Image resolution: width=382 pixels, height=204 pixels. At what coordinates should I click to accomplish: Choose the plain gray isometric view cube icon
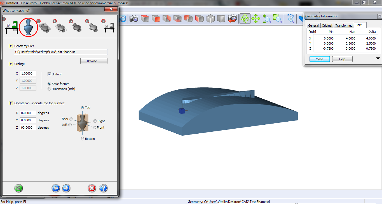(210, 18)
